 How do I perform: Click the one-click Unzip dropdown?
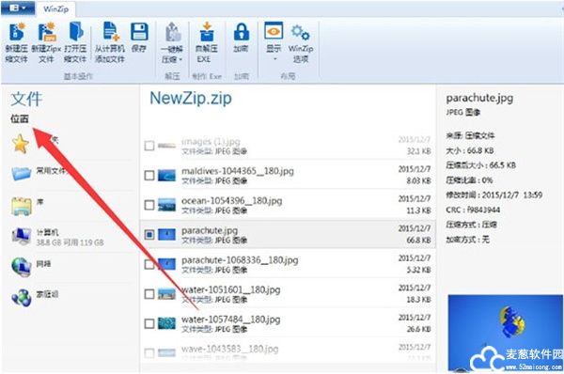pos(172,42)
